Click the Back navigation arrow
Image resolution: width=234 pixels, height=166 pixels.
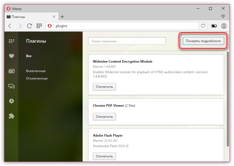point(10,26)
